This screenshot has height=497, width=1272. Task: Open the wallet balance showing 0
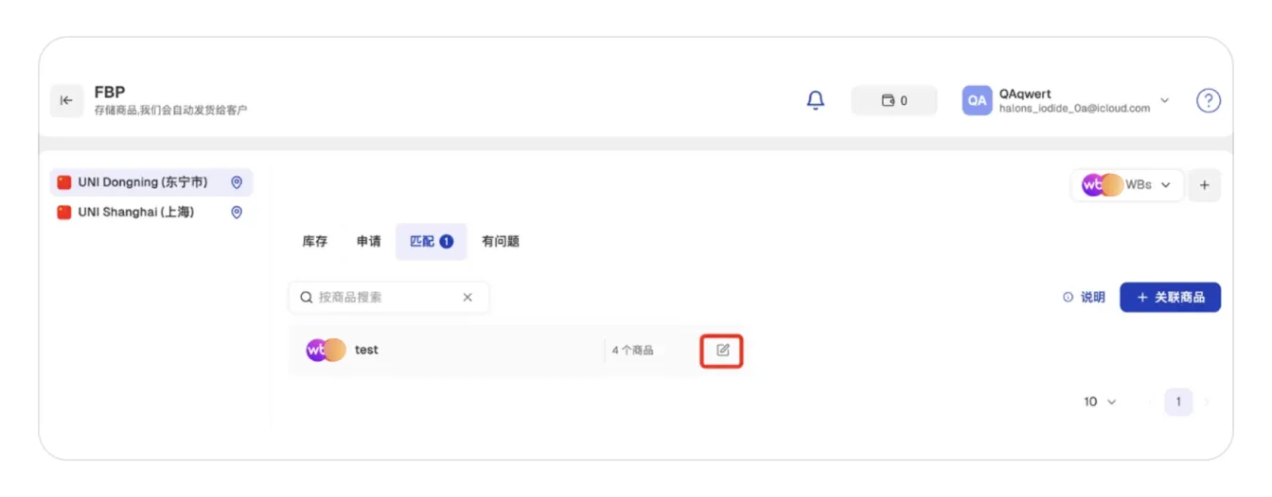tap(894, 101)
